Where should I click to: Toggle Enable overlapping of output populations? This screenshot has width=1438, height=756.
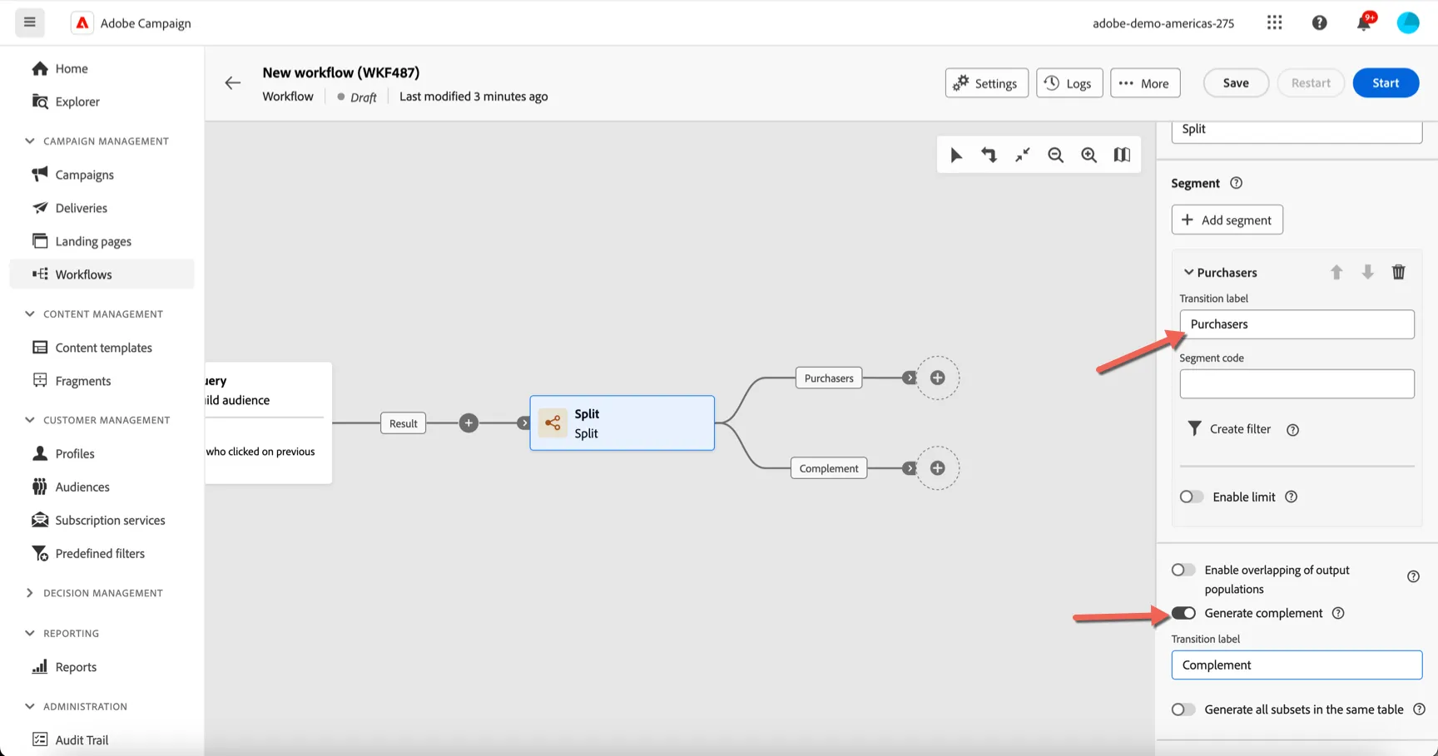pyautogui.click(x=1183, y=570)
